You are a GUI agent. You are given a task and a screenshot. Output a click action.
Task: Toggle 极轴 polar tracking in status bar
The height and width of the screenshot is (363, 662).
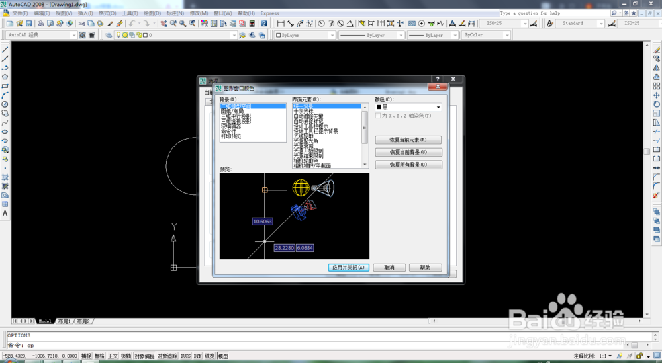pos(126,356)
